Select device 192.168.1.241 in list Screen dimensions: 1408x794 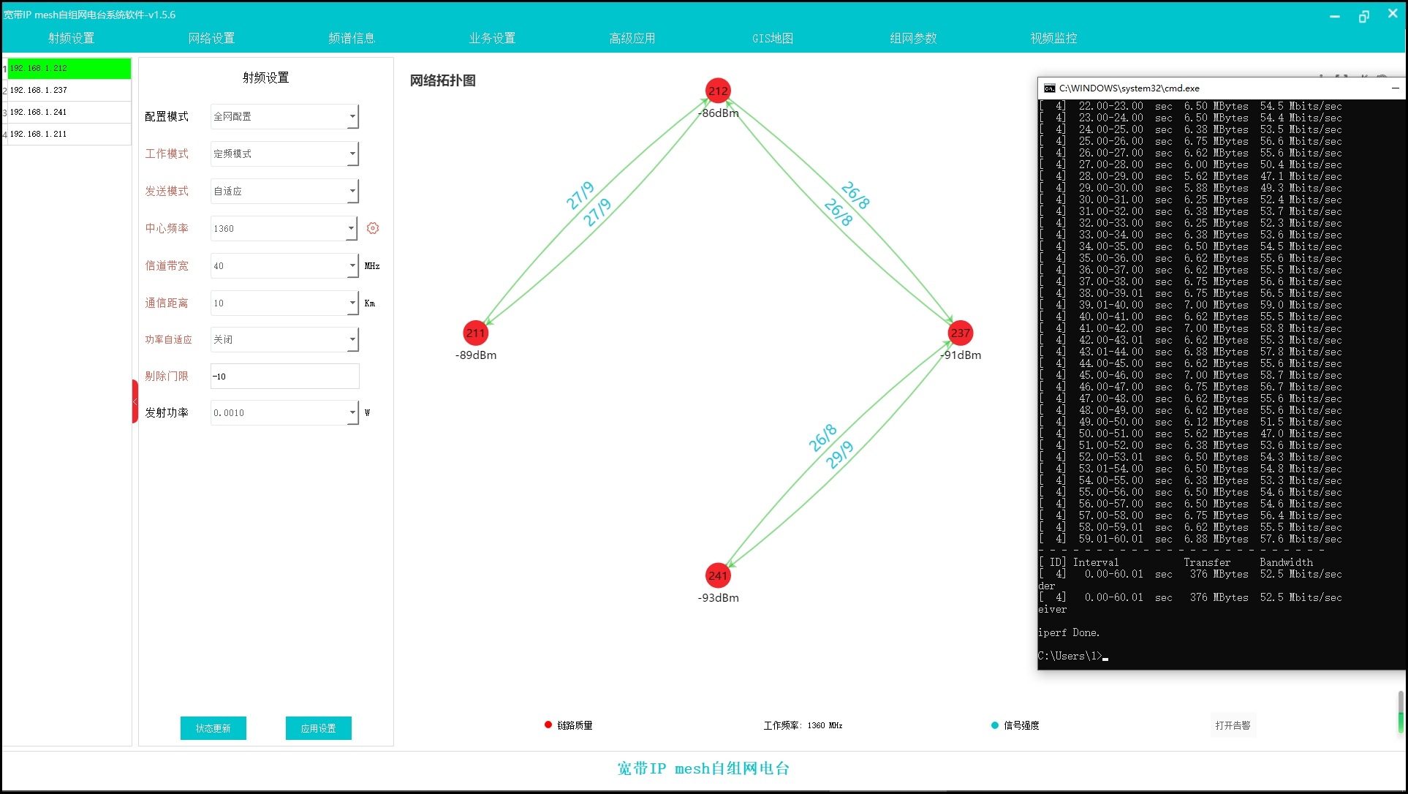point(69,112)
